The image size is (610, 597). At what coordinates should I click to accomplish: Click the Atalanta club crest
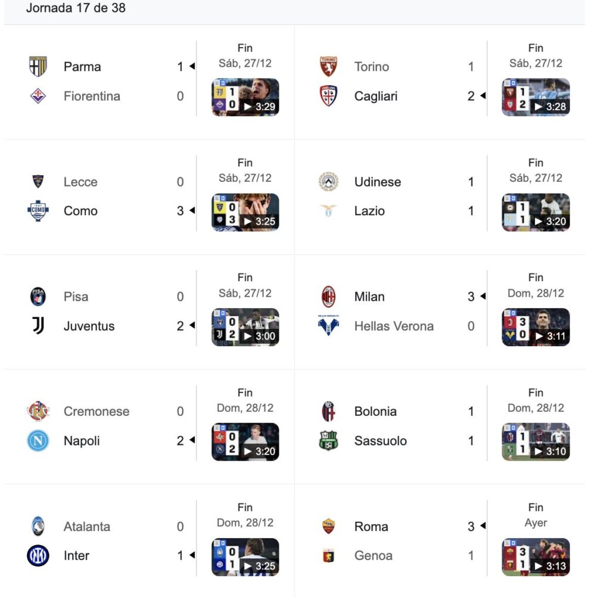38,526
